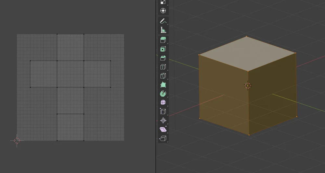
Task: Select the Knife tool
Action: coord(163,76)
